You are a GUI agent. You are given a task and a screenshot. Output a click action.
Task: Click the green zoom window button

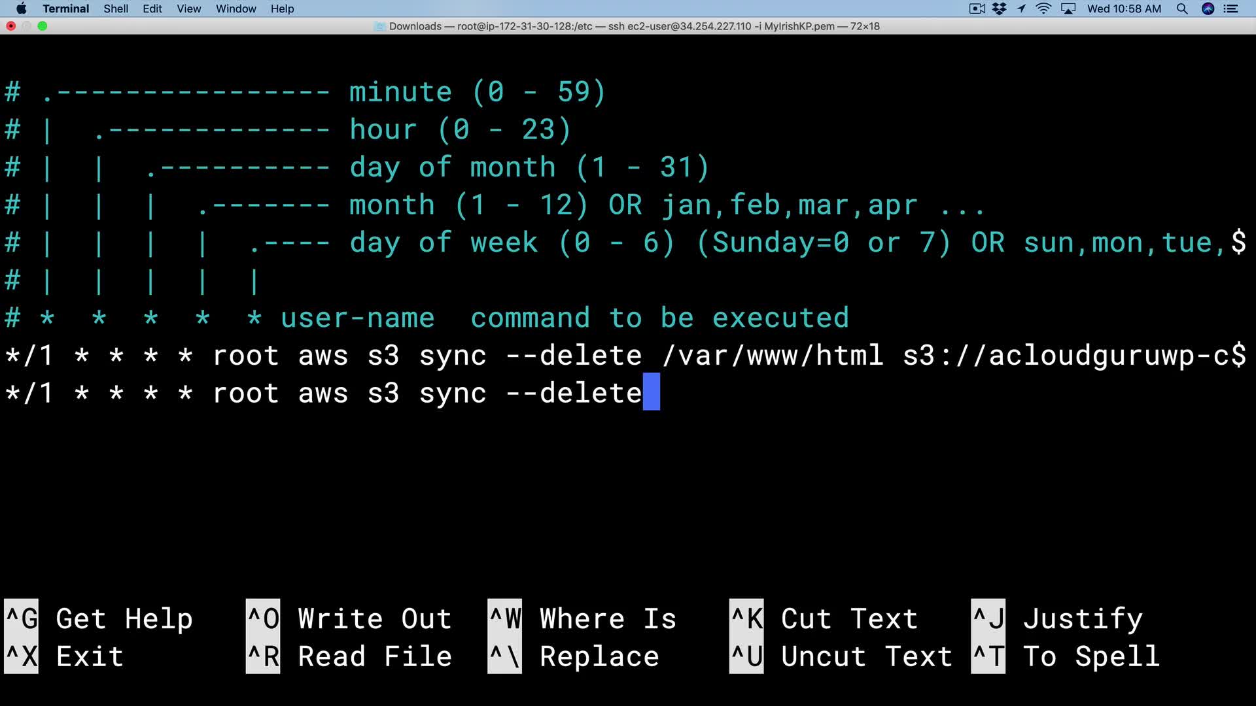coord(43,26)
